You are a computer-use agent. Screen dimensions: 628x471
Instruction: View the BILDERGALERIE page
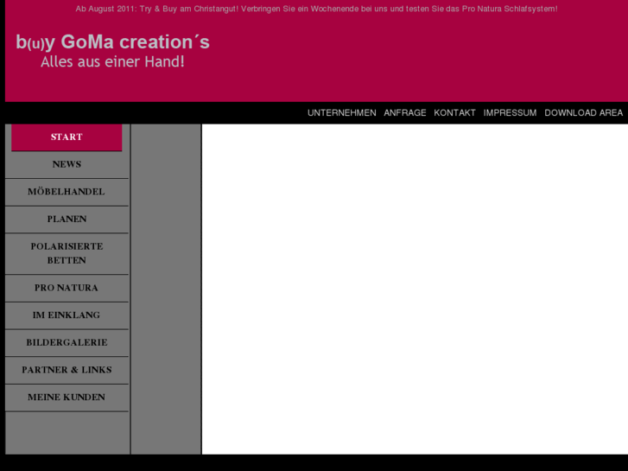click(x=67, y=343)
